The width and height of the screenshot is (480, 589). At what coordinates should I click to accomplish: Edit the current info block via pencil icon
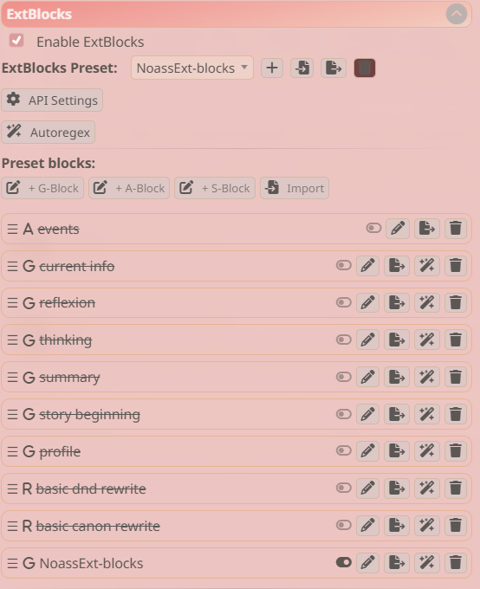click(367, 266)
